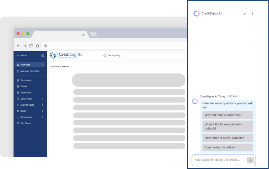Click the Favorites star icon
The width and height of the screenshot is (269, 169).
(x=18, y=65)
